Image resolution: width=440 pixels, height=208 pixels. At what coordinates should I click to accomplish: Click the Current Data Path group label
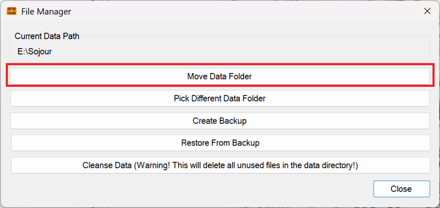(47, 36)
